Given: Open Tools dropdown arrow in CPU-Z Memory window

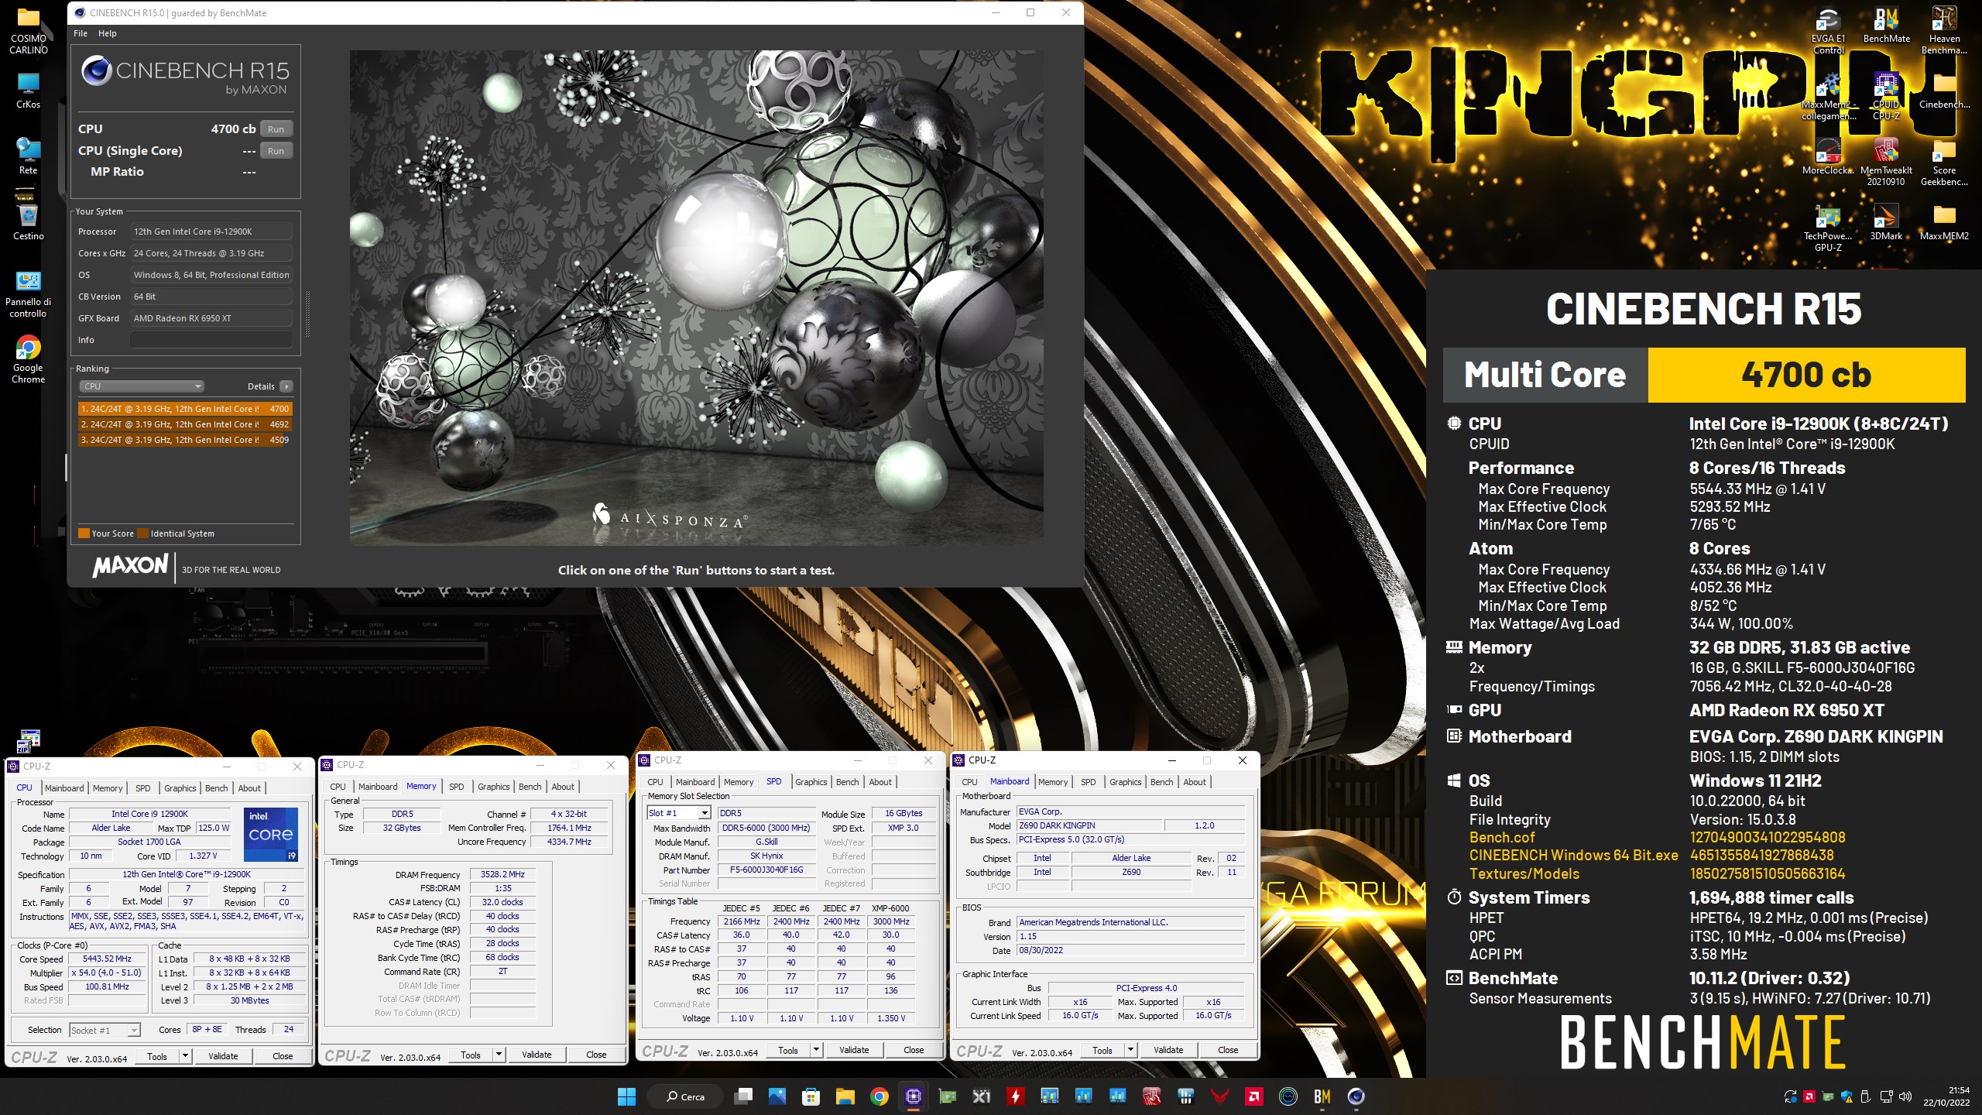Looking at the screenshot, I should tap(499, 1055).
